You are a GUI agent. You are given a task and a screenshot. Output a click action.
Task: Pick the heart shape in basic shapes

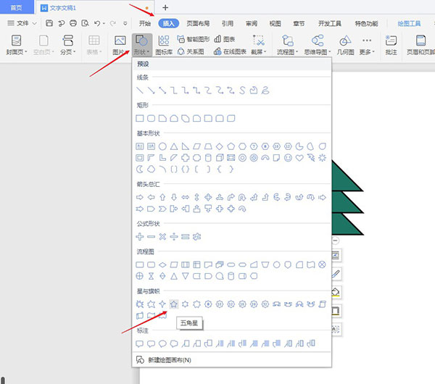299,157
